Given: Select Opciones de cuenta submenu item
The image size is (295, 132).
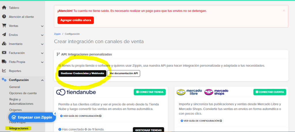Looking at the screenshot, I should [23, 93].
